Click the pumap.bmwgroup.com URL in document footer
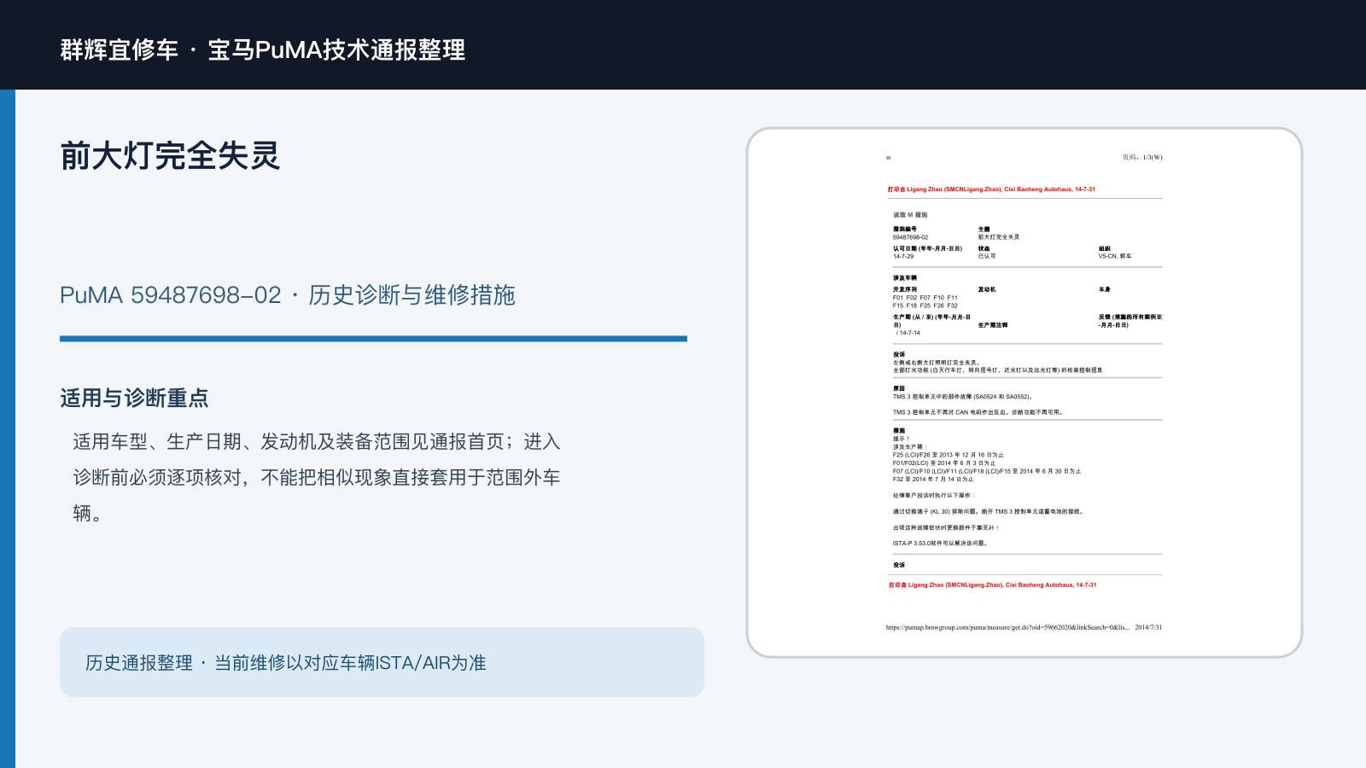 (x=1007, y=627)
